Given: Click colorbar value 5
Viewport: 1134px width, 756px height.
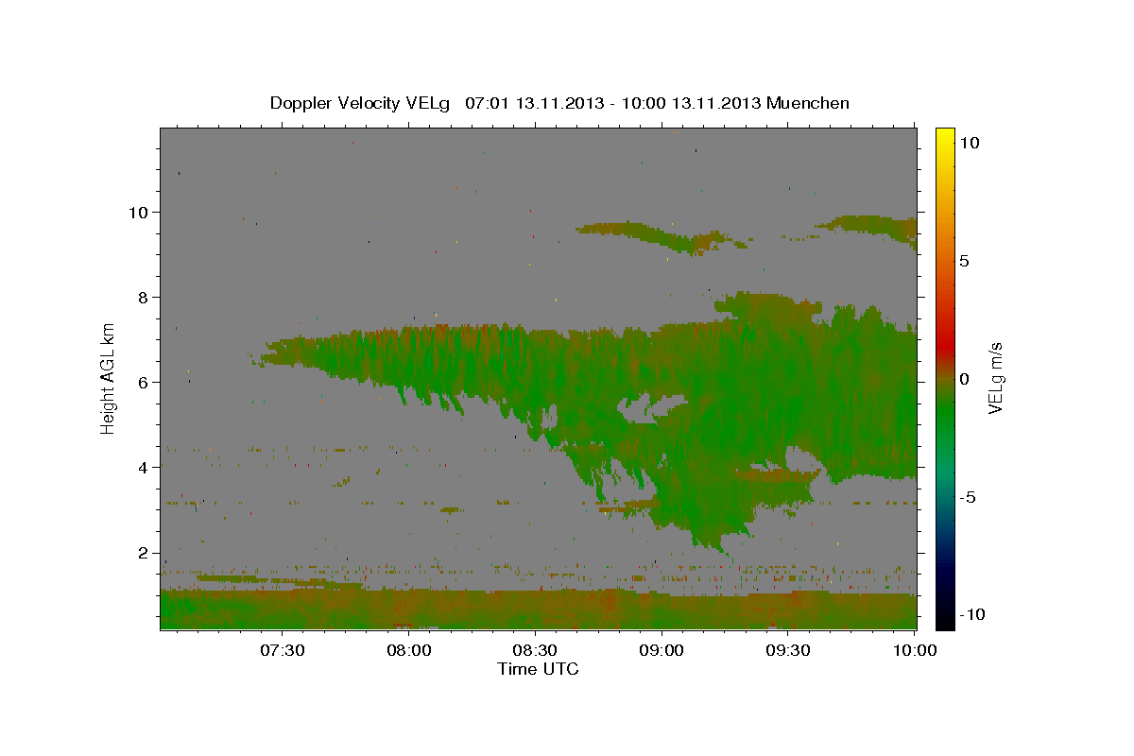Looking at the screenshot, I should 964,261.
